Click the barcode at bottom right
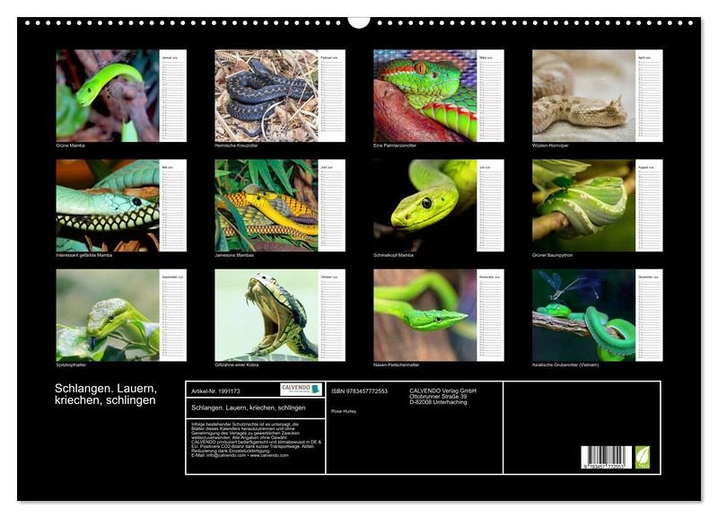 tap(606, 456)
